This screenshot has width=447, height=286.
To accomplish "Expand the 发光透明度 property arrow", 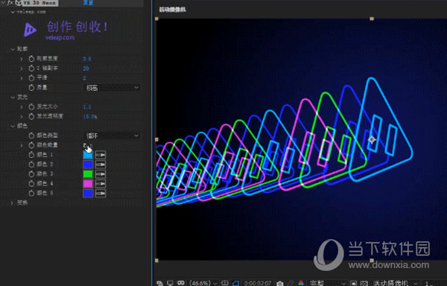I will [x=22, y=116].
